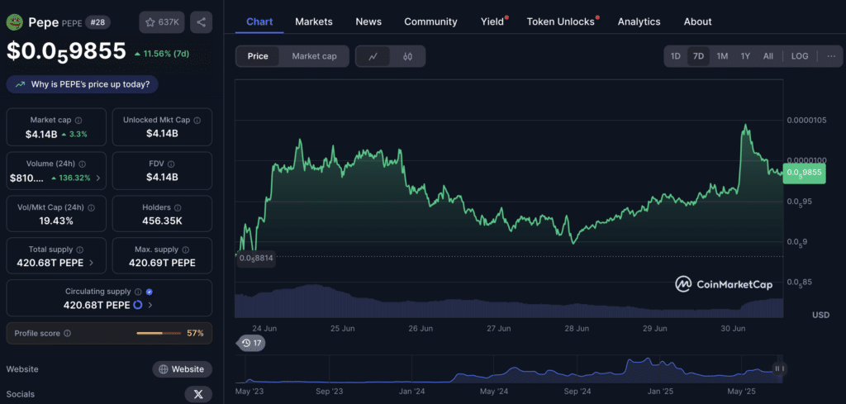846x404 pixels.
Task: Switch chart to Market cap view
Action: click(x=314, y=56)
